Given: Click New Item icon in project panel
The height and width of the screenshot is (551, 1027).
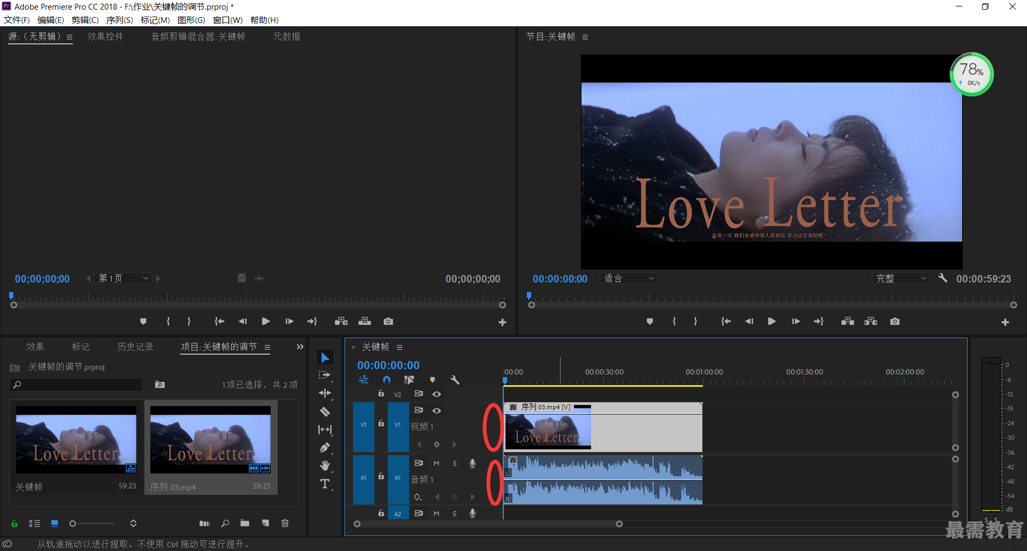Looking at the screenshot, I should click(265, 523).
